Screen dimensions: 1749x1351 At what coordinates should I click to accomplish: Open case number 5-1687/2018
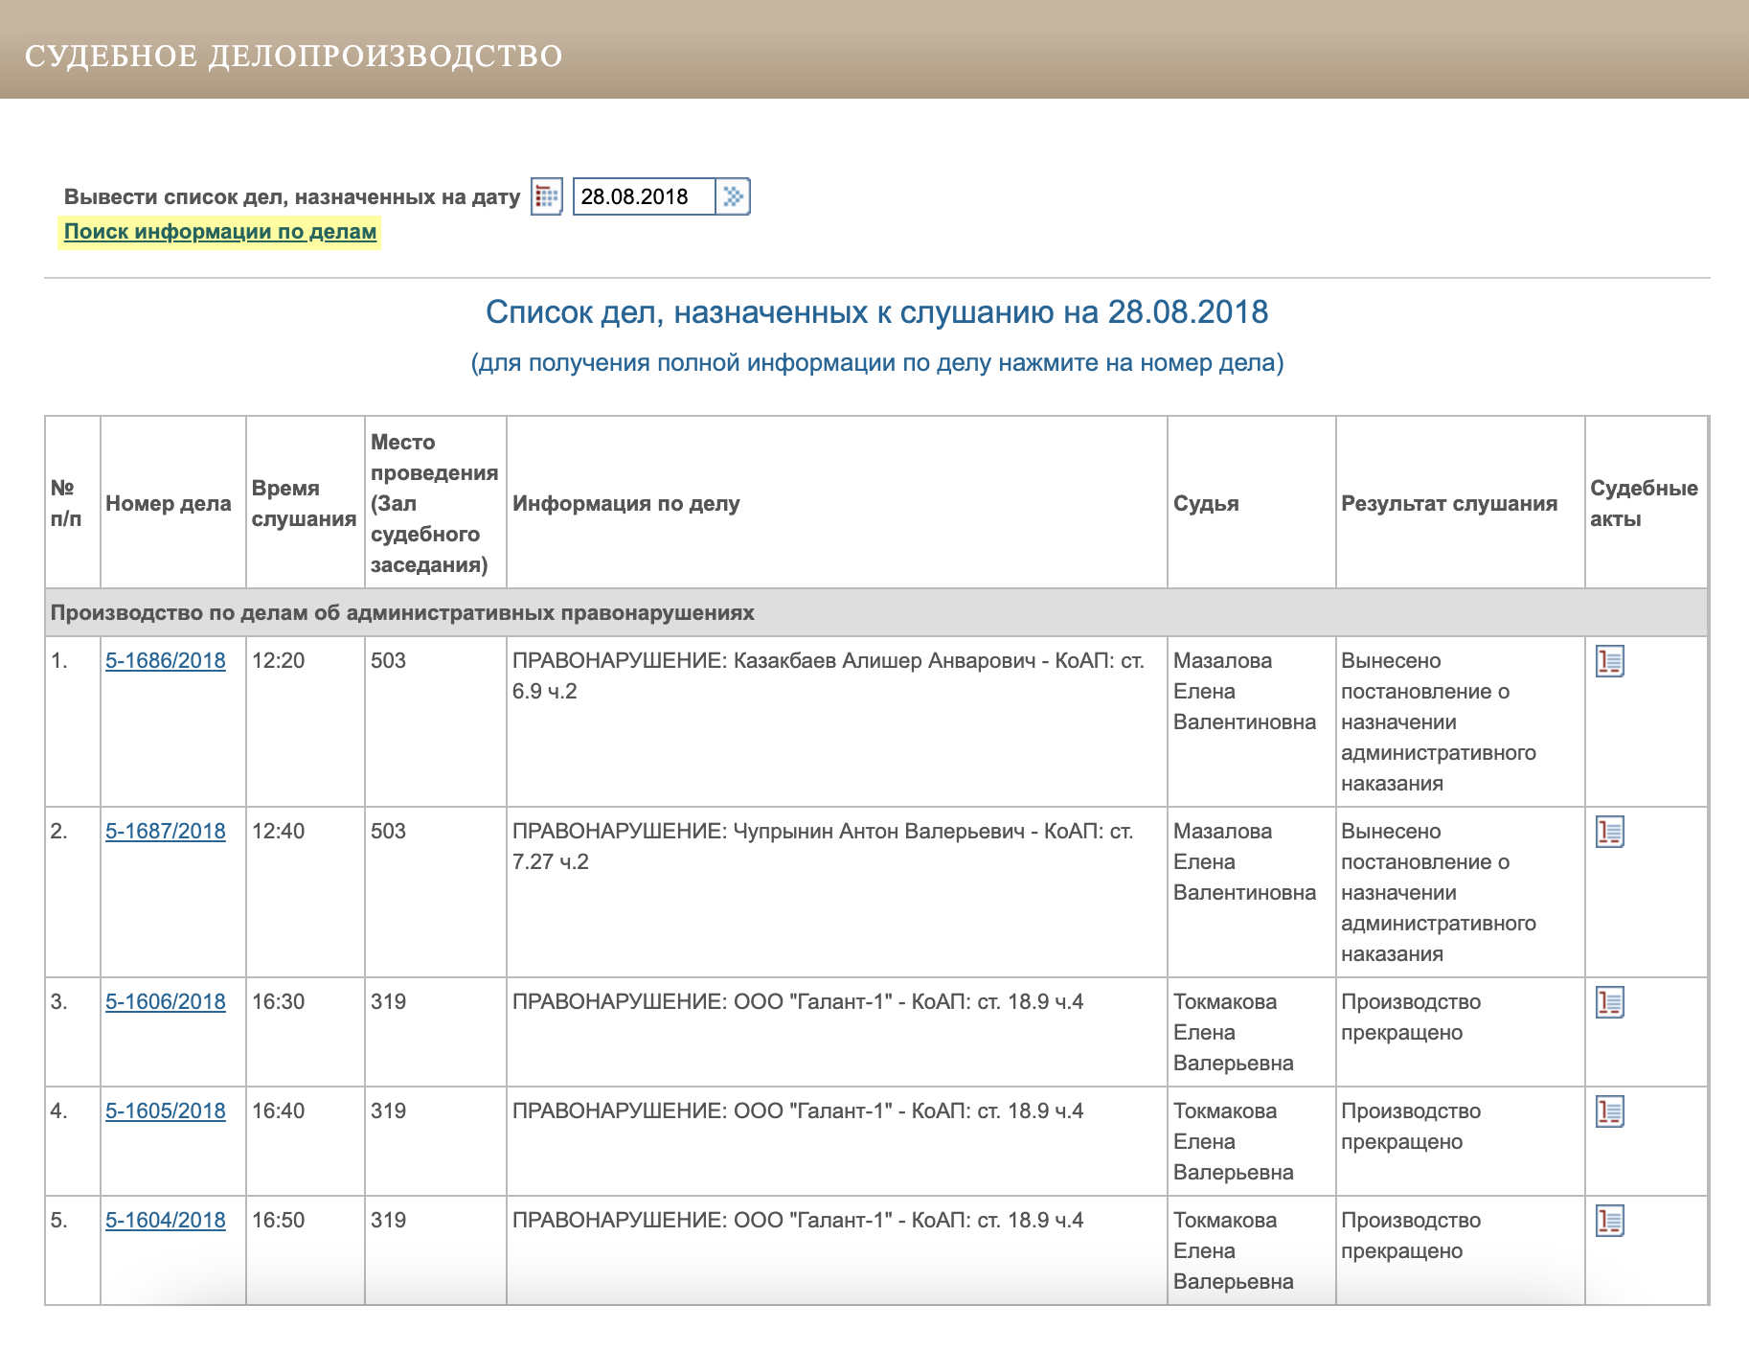point(166,832)
